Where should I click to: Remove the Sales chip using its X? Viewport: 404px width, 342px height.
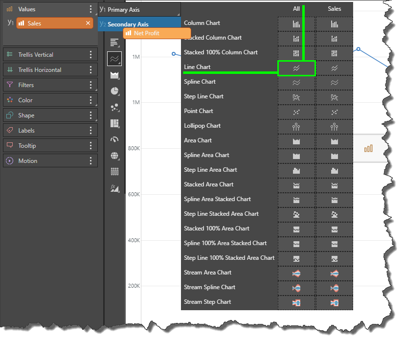click(88, 23)
